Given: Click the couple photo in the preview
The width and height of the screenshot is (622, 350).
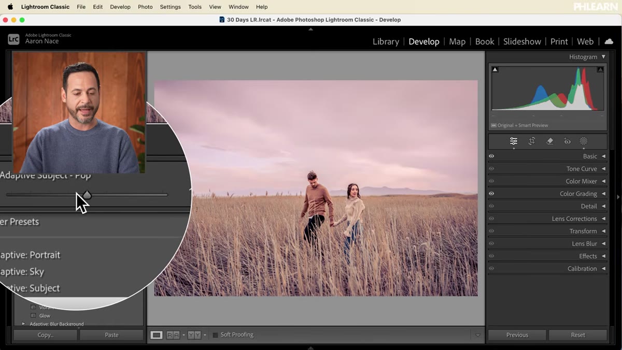Looking at the screenshot, I should pyautogui.click(x=316, y=188).
